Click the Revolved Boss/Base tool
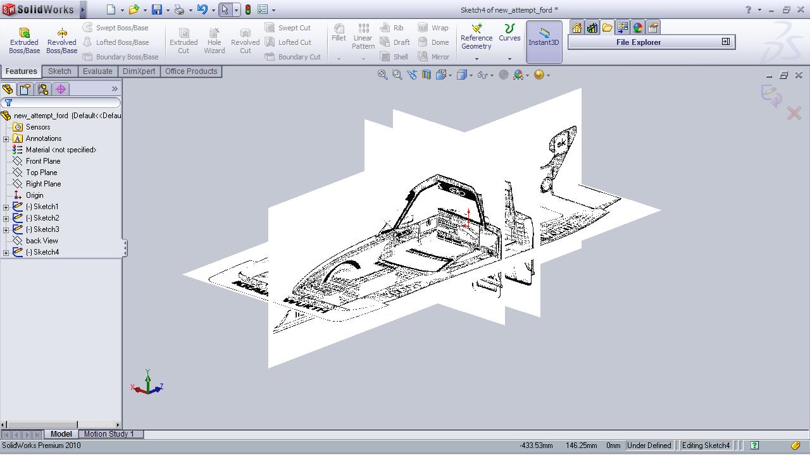This screenshot has width=810, height=455. coord(62,41)
